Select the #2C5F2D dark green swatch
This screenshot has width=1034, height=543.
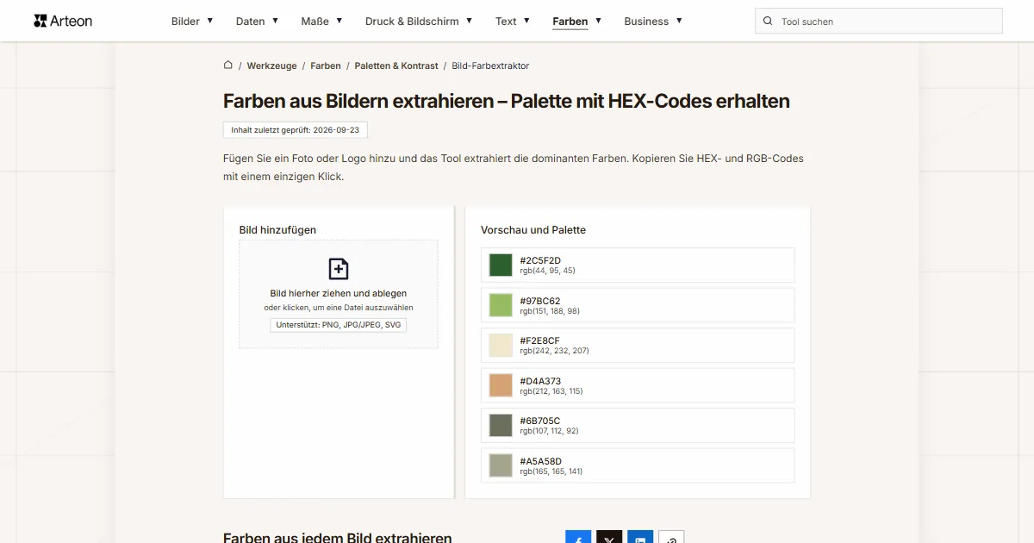501,265
